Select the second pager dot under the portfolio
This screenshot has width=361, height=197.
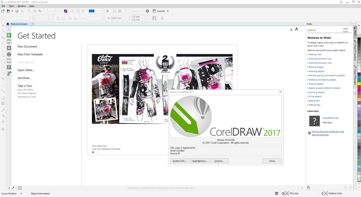click(96, 152)
